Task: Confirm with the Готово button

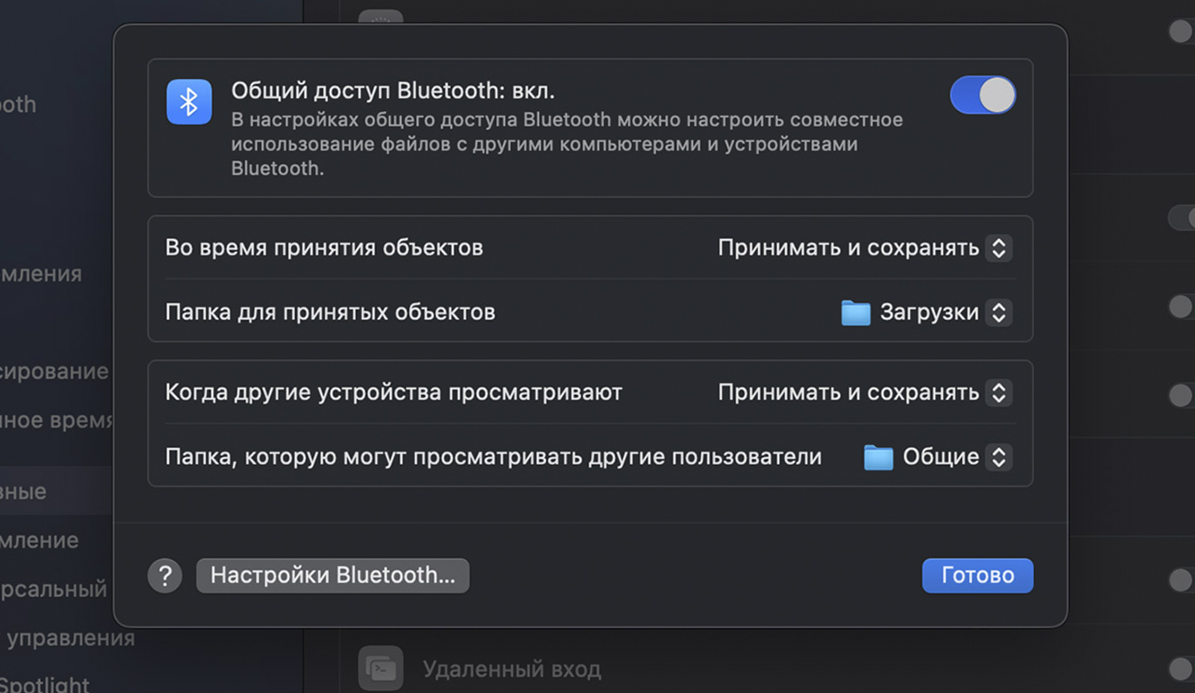Action: click(978, 575)
